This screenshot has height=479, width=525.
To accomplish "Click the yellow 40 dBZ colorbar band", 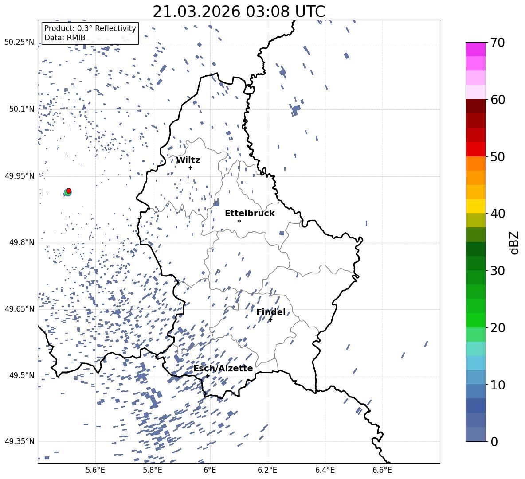I will [475, 206].
